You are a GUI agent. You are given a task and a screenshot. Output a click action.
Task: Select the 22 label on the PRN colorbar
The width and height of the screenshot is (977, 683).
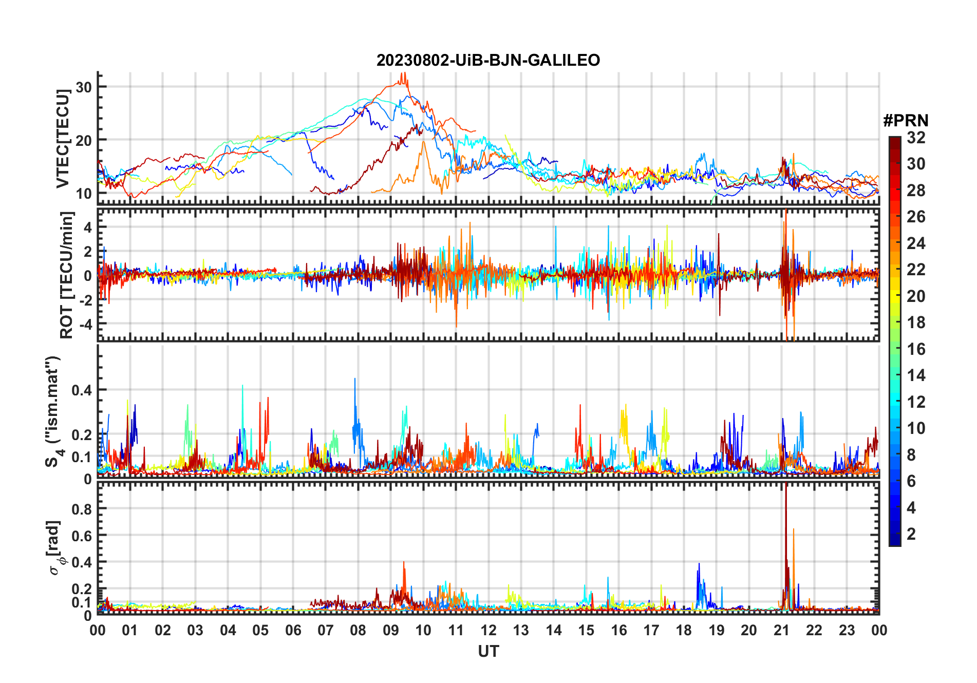pos(916,270)
